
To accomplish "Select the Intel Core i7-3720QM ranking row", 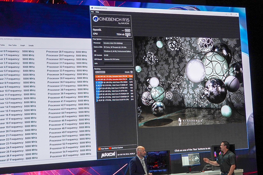I will (115, 94).
